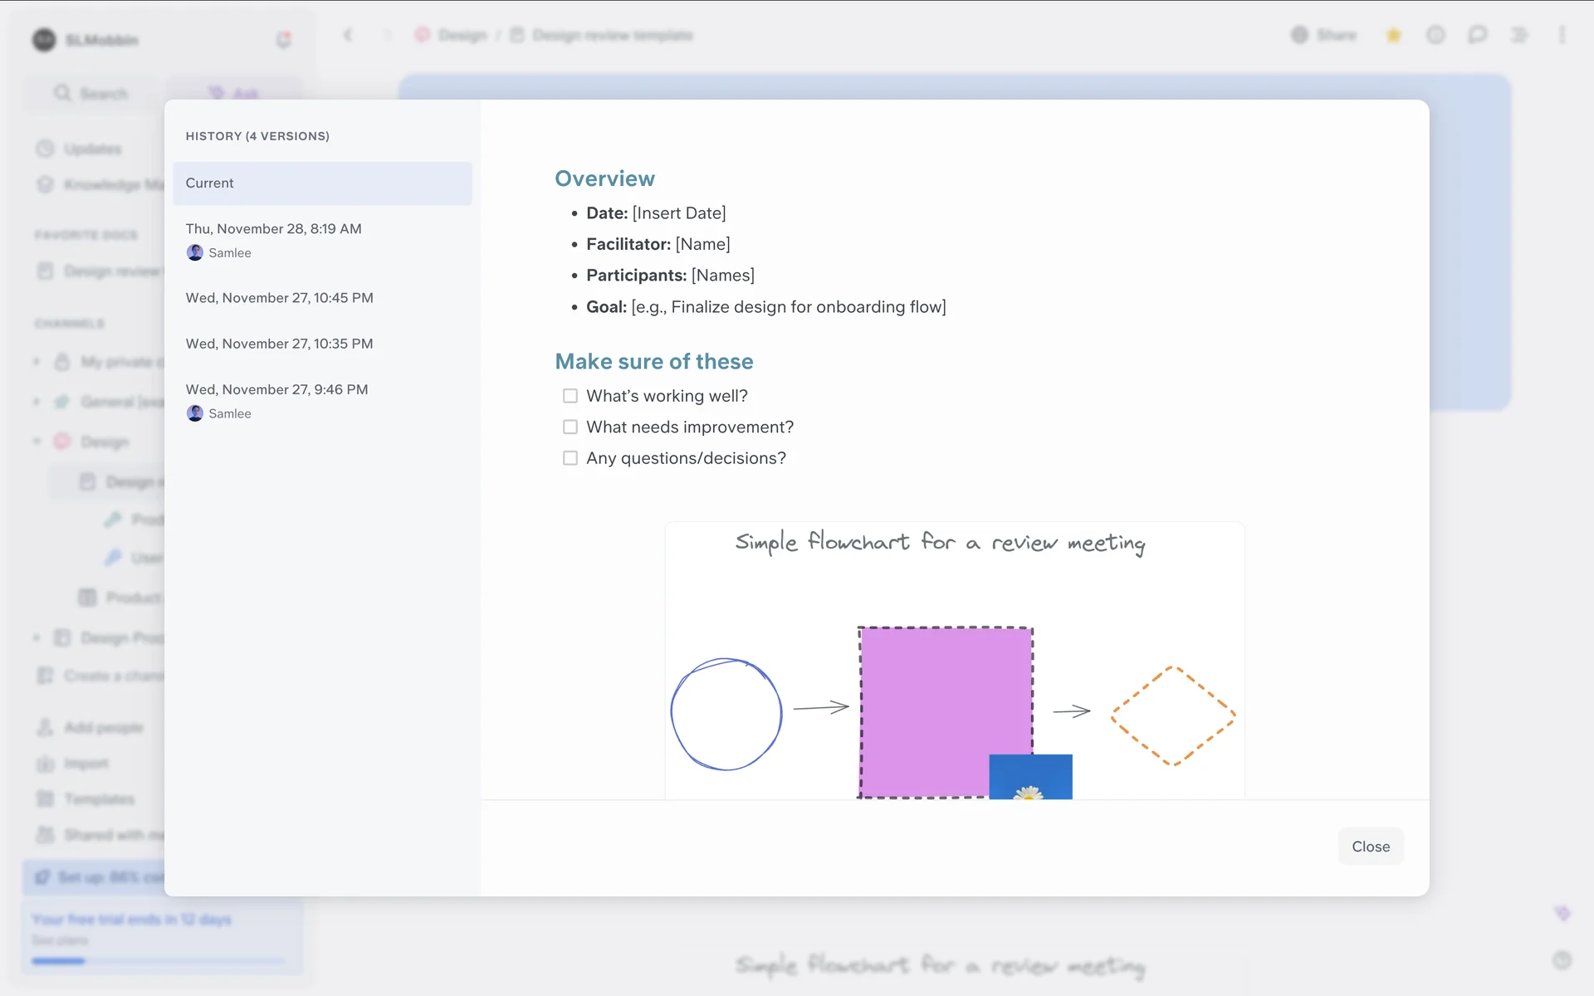Collapse the Design channel tree arrow

tap(37, 442)
